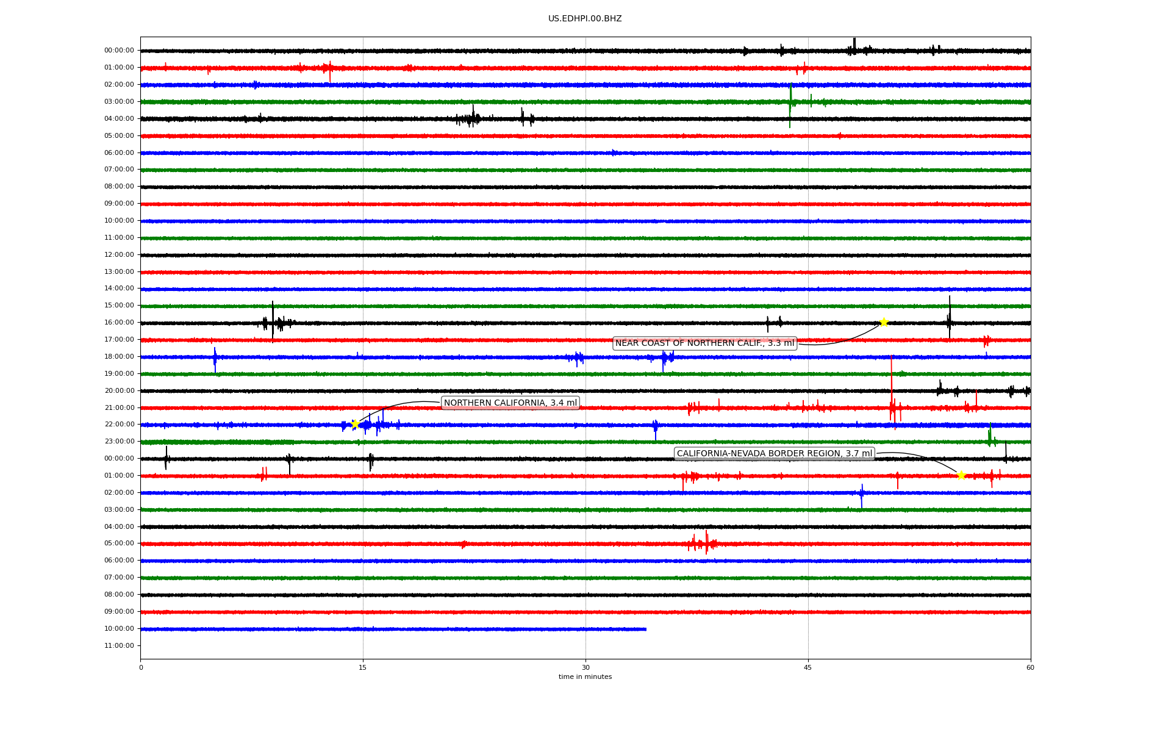This screenshot has width=1171, height=732.
Task: Click the 16:00:00 row time label
Action: coord(119,322)
